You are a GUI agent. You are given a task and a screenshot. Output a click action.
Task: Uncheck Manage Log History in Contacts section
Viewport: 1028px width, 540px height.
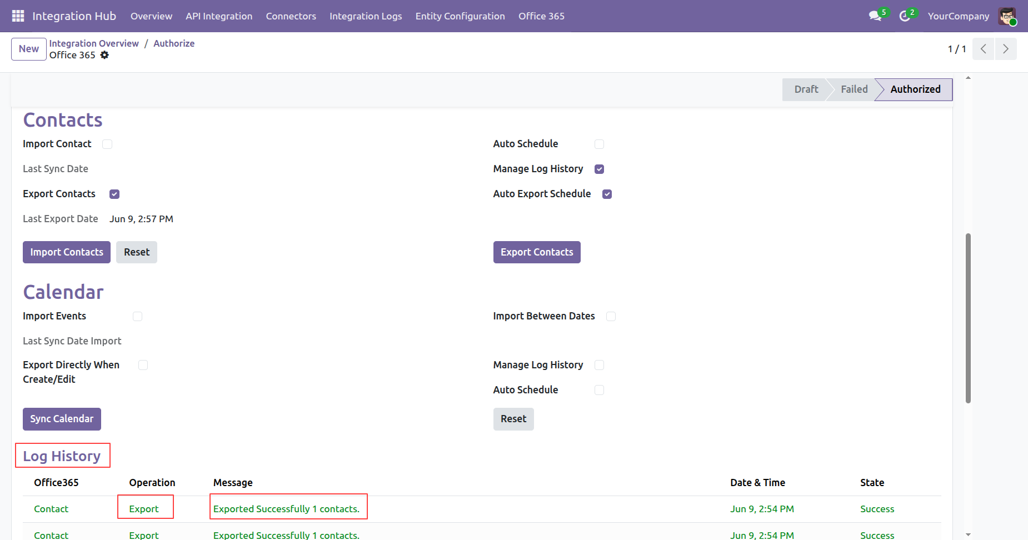click(599, 169)
